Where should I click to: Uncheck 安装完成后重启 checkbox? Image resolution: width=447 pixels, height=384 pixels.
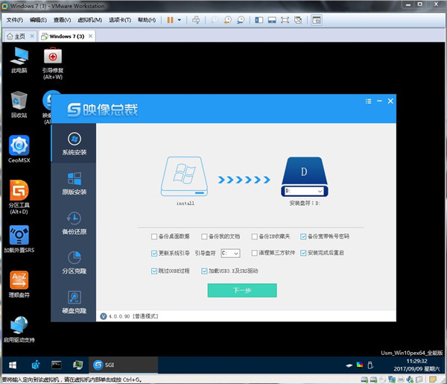point(303,253)
